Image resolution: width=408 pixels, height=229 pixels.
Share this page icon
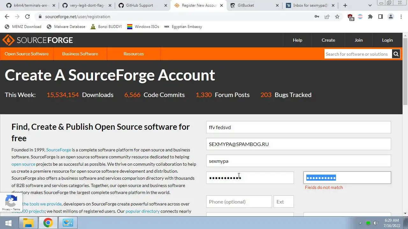pos(327,17)
